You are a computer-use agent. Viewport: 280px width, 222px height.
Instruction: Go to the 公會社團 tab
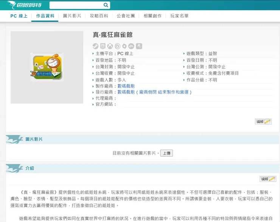pos(126,16)
